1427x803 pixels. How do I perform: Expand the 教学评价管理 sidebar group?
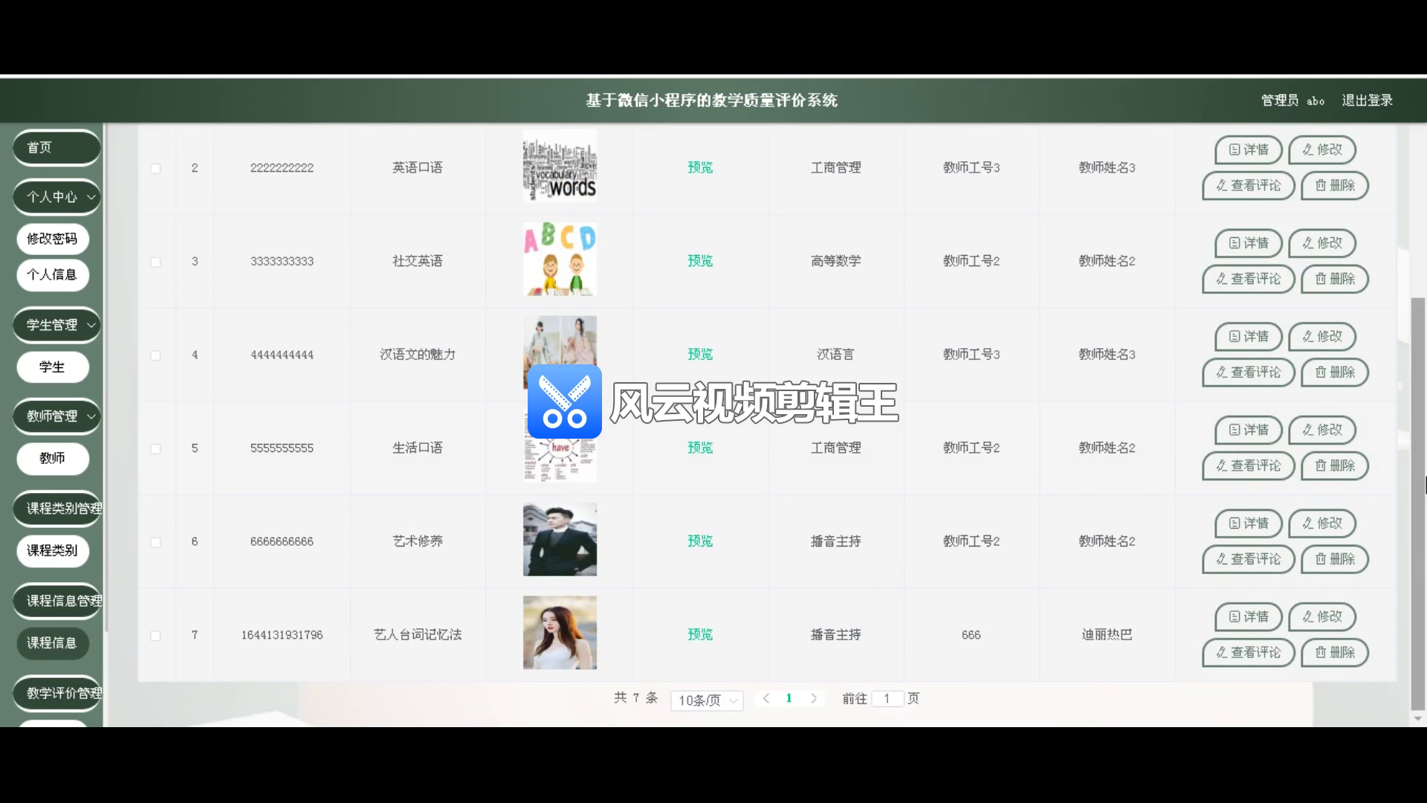tap(56, 693)
